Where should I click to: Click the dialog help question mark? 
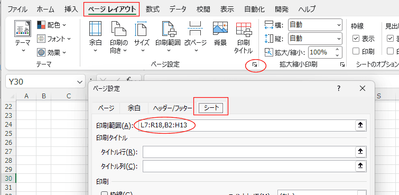point(338,88)
